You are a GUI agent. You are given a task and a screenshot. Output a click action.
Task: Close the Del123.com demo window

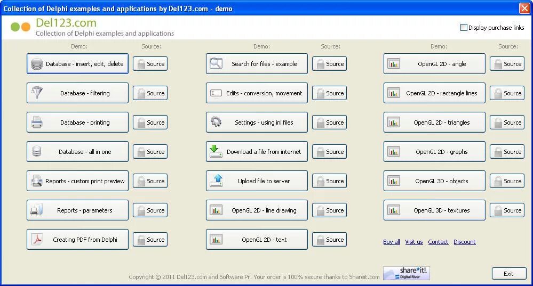tap(524, 8)
